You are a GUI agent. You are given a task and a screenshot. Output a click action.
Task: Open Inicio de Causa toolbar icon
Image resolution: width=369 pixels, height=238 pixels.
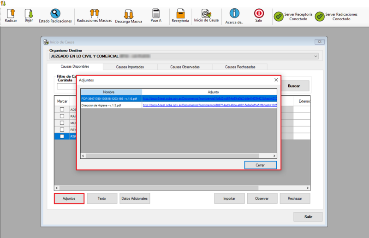[206, 13]
